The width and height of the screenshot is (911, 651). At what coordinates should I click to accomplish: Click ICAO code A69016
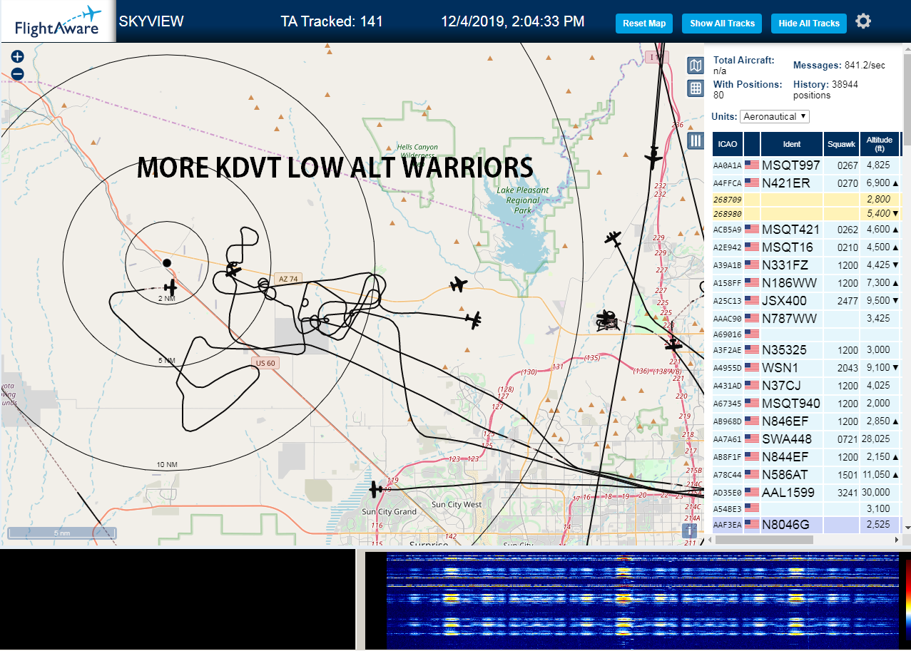click(x=728, y=334)
